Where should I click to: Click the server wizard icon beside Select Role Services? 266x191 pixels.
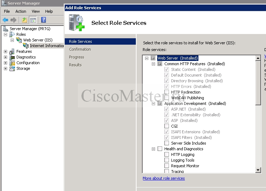(x=77, y=23)
